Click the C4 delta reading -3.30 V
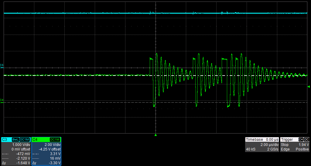This screenshot has height=166, width=311. pos(55,163)
